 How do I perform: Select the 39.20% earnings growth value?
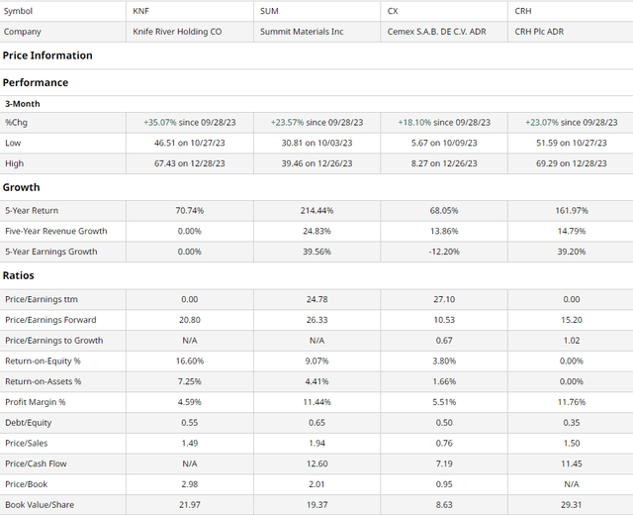pyautogui.click(x=572, y=252)
